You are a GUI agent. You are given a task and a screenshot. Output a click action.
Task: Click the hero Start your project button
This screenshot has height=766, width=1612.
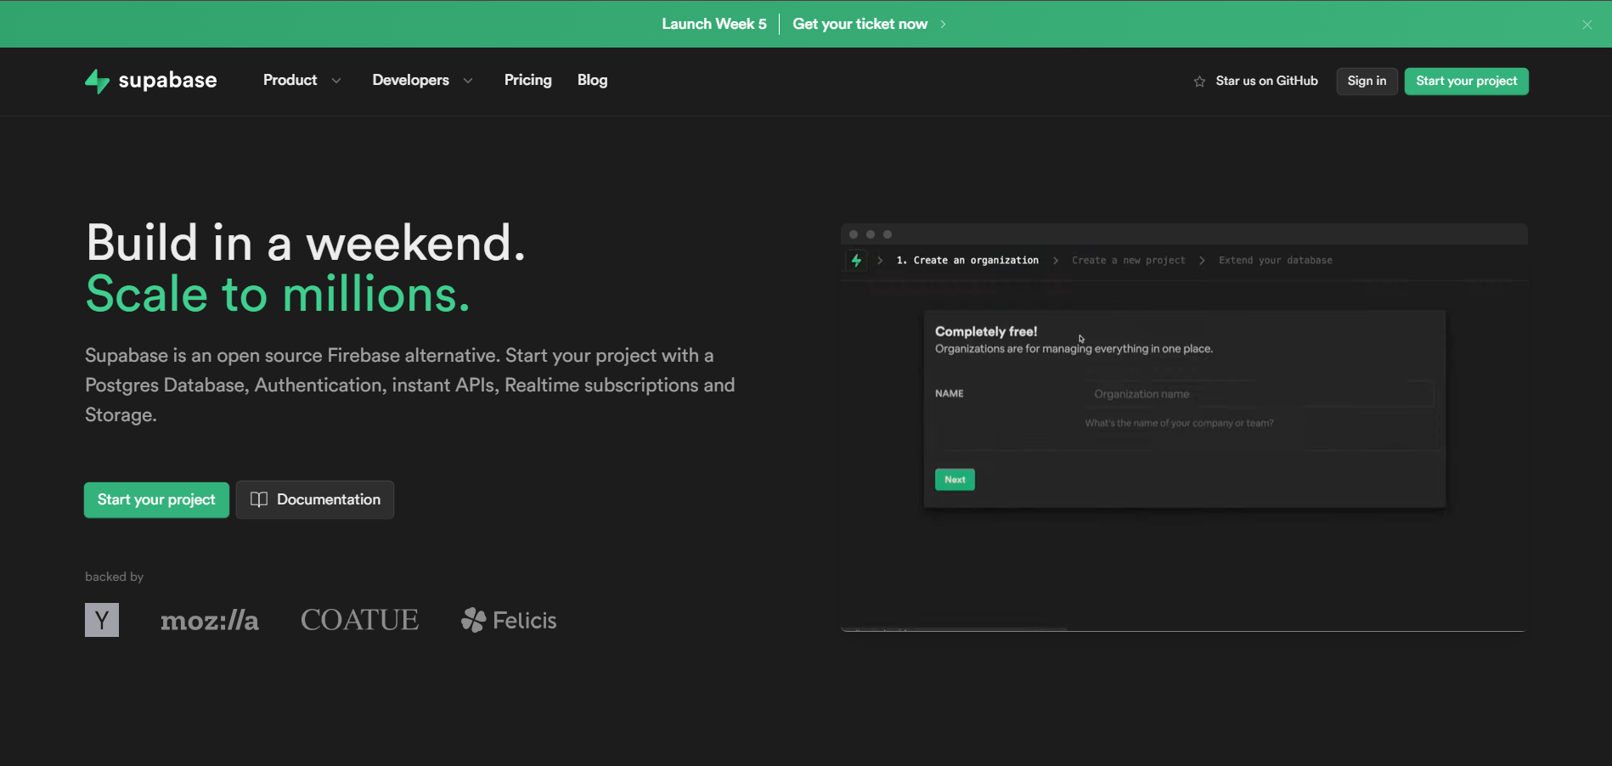click(156, 499)
